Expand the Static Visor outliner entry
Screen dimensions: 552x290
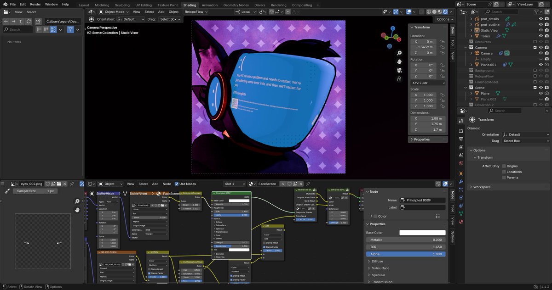click(x=471, y=30)
